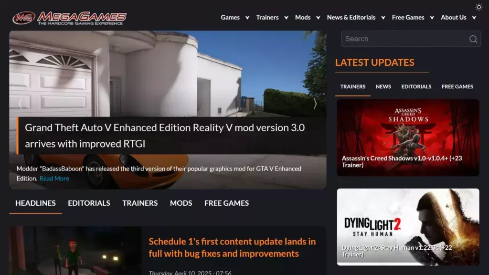Toggle the light/dark theme sun icon

[478, 7]
